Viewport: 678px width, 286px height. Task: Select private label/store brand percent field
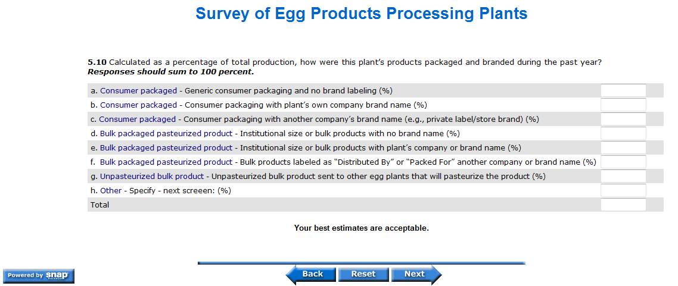click(x=623, y=120)
